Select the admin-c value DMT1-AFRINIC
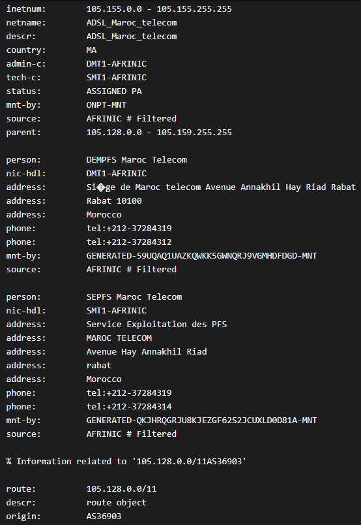Image resolution: width=361 pixels, height=525 pixels. click(x=117, y=64)
